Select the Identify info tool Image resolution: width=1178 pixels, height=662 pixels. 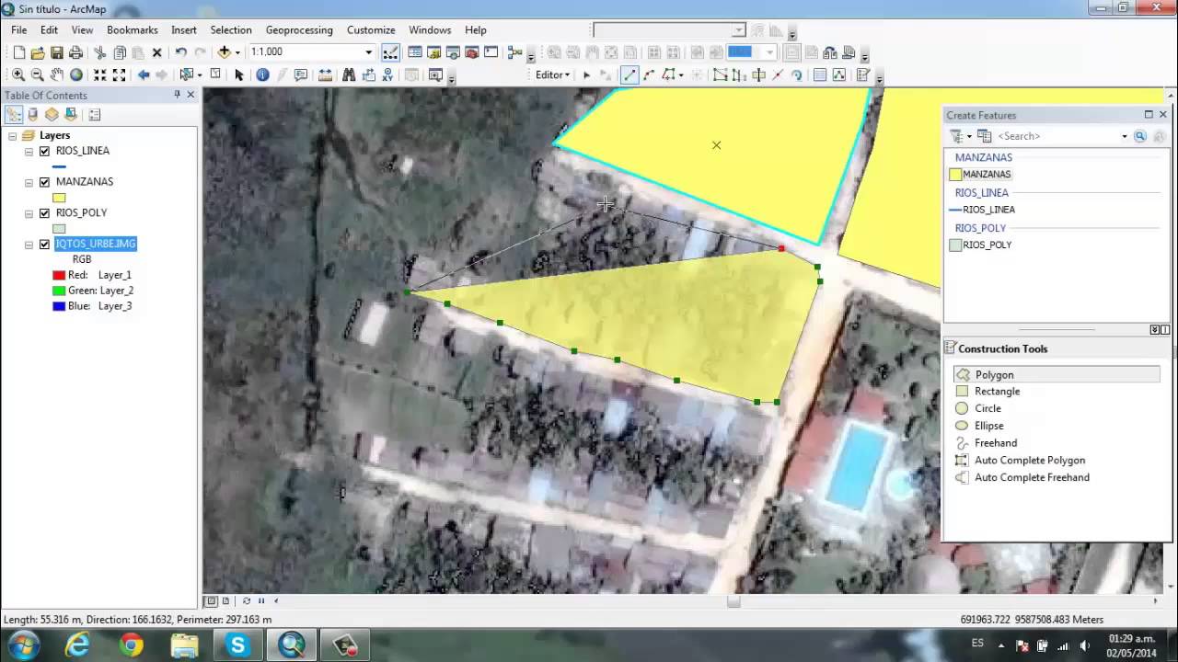pyautogui.click(x=262, y=74)
